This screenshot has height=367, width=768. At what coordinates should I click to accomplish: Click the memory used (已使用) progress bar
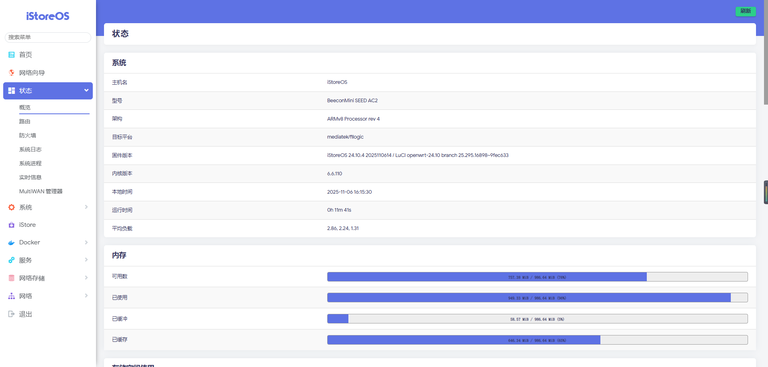tap(537, 298)
